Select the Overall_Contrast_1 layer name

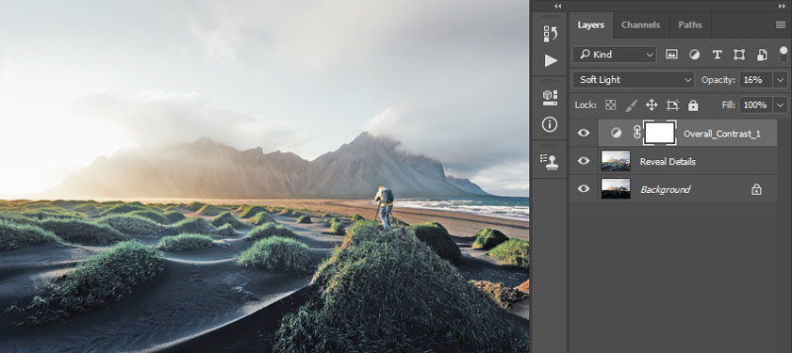coord(722,134)
